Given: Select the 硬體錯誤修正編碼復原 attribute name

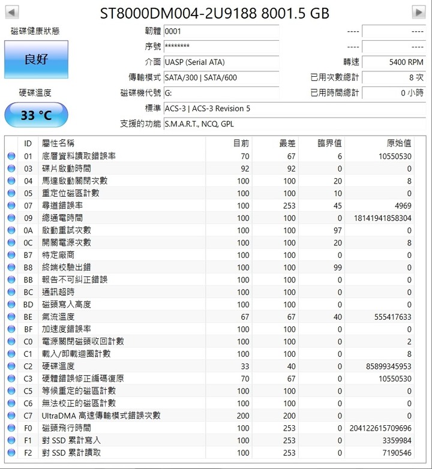Looking at the screenshot, I should (83, 378).
